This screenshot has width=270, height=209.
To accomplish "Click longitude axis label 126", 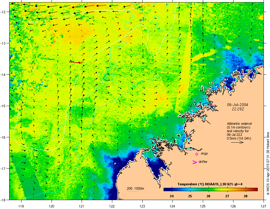I will point(233,206).
